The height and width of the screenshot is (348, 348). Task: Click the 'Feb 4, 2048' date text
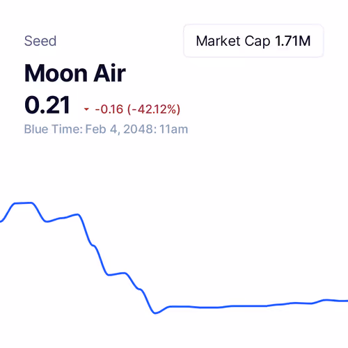pos(119,129)
